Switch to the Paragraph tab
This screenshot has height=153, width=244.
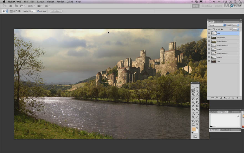pos(225,130)
